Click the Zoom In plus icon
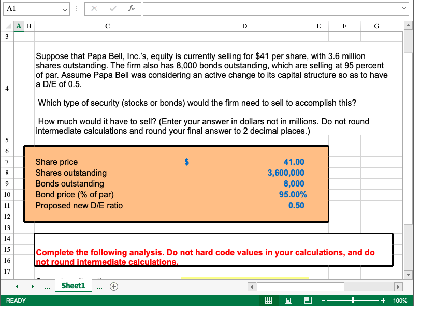 [383, 301]
